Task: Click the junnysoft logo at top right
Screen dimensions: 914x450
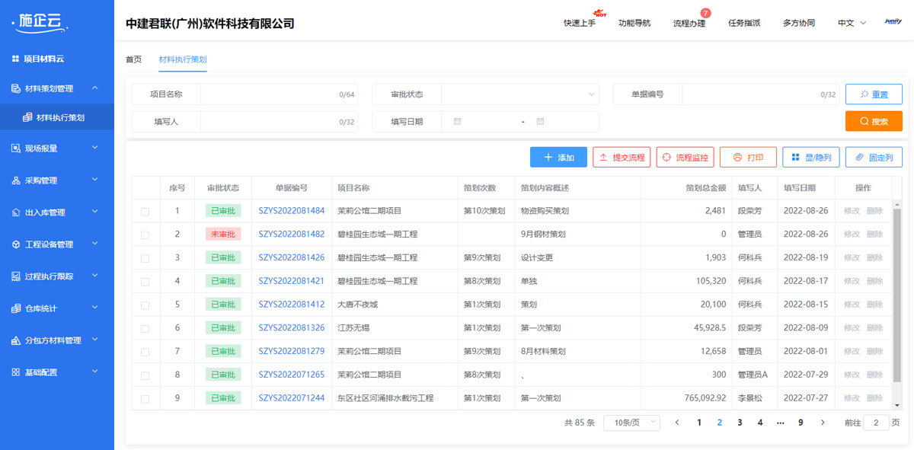Action: tap(893, 22)
